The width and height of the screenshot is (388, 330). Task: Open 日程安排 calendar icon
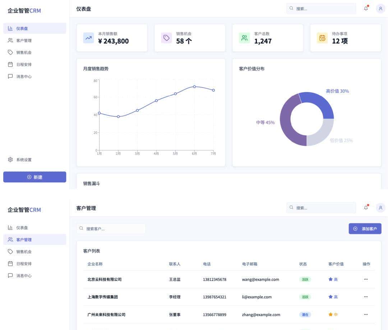click(11, 64)
